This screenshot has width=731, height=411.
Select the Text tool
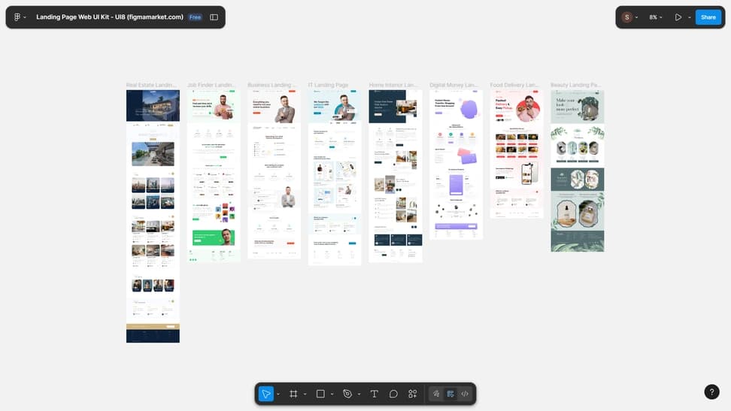[374, 394]
